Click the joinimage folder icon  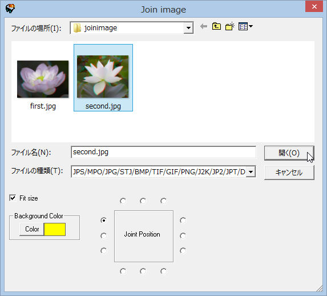pyautogui.click(x=77, y=28)
